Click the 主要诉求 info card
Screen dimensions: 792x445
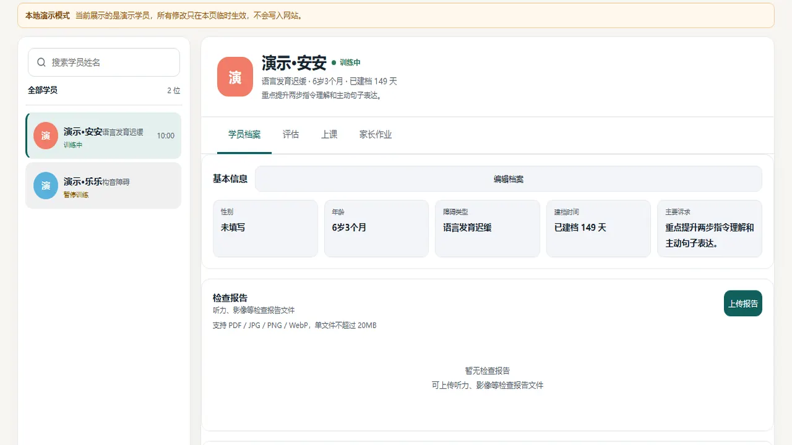[710, 228]
